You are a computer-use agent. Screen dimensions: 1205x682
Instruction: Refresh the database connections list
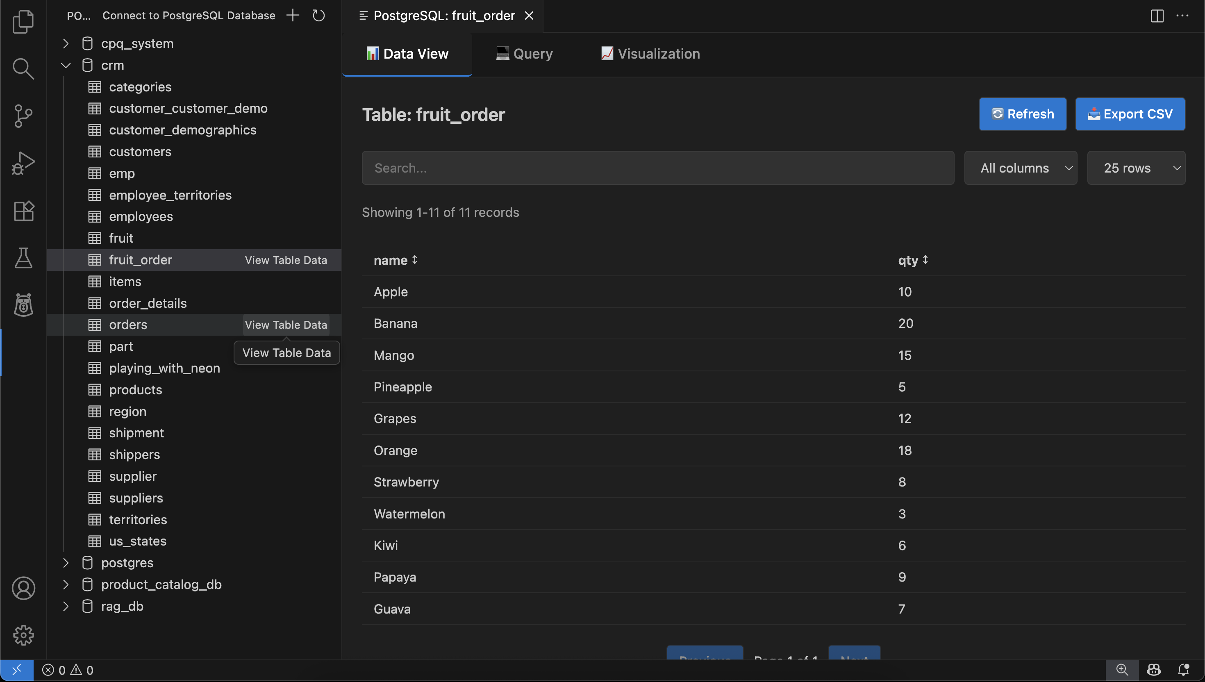318,16
